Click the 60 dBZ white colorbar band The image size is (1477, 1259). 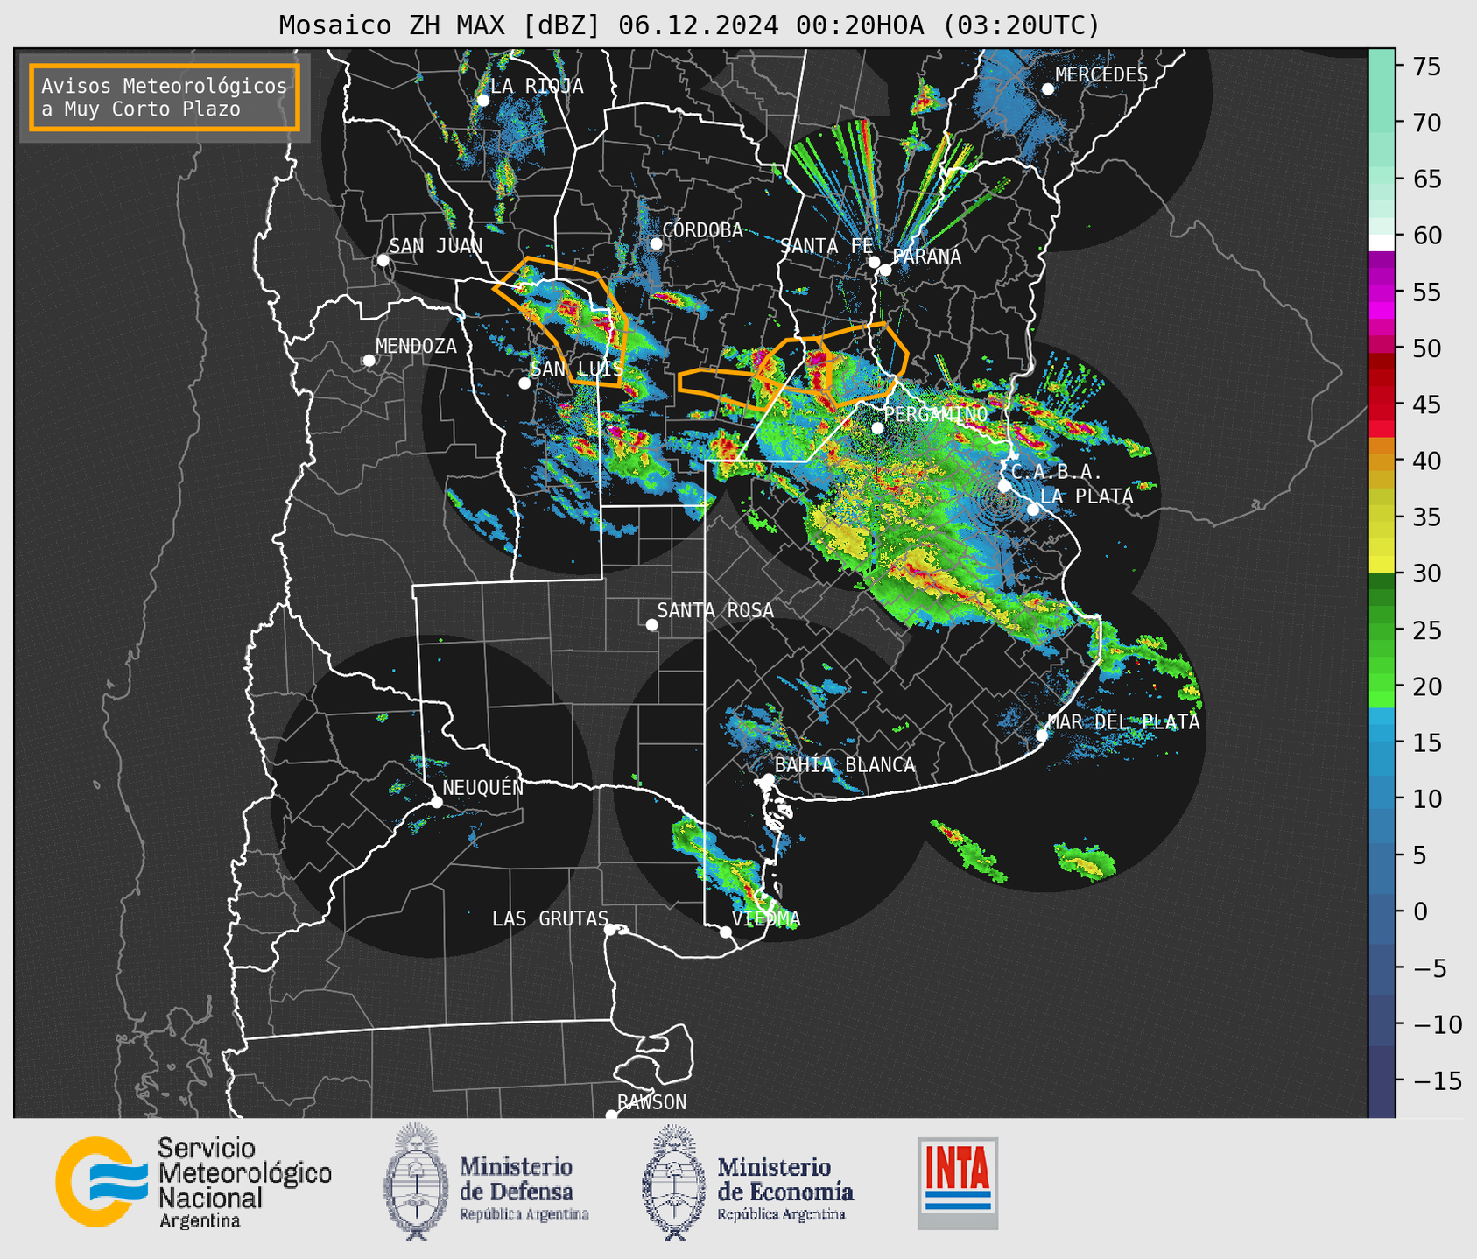point(1382,243)
